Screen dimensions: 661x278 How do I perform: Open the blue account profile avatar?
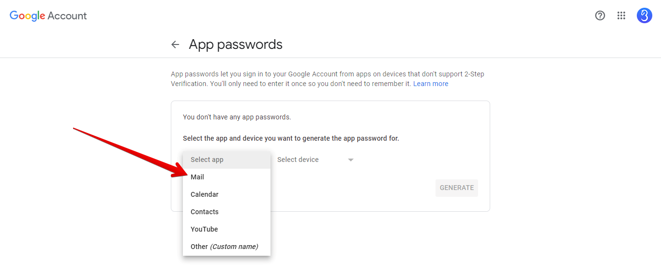pos(645,15)
